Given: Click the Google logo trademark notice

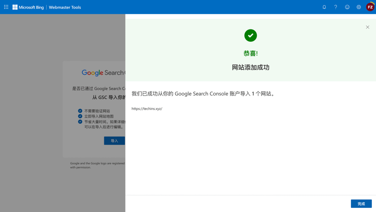Looking at the screenshot, I should tap(97, 165).
